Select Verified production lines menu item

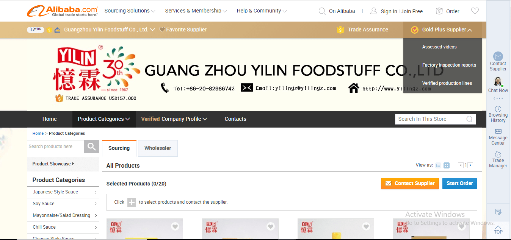pyautogui.click(x=447, y=83)
